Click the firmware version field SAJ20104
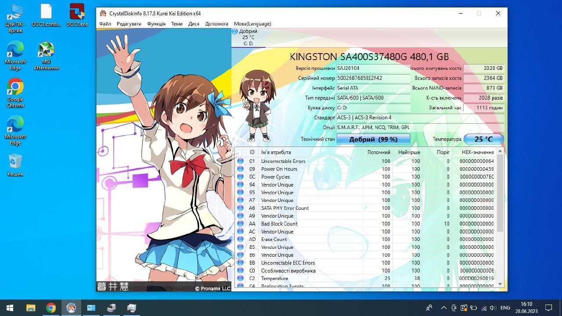 [x=373, y=68]
